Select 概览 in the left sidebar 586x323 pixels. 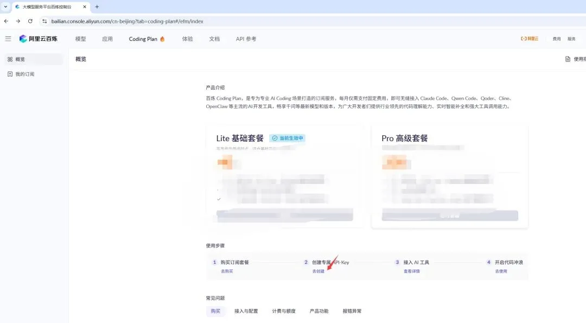(x=34, y=59)
